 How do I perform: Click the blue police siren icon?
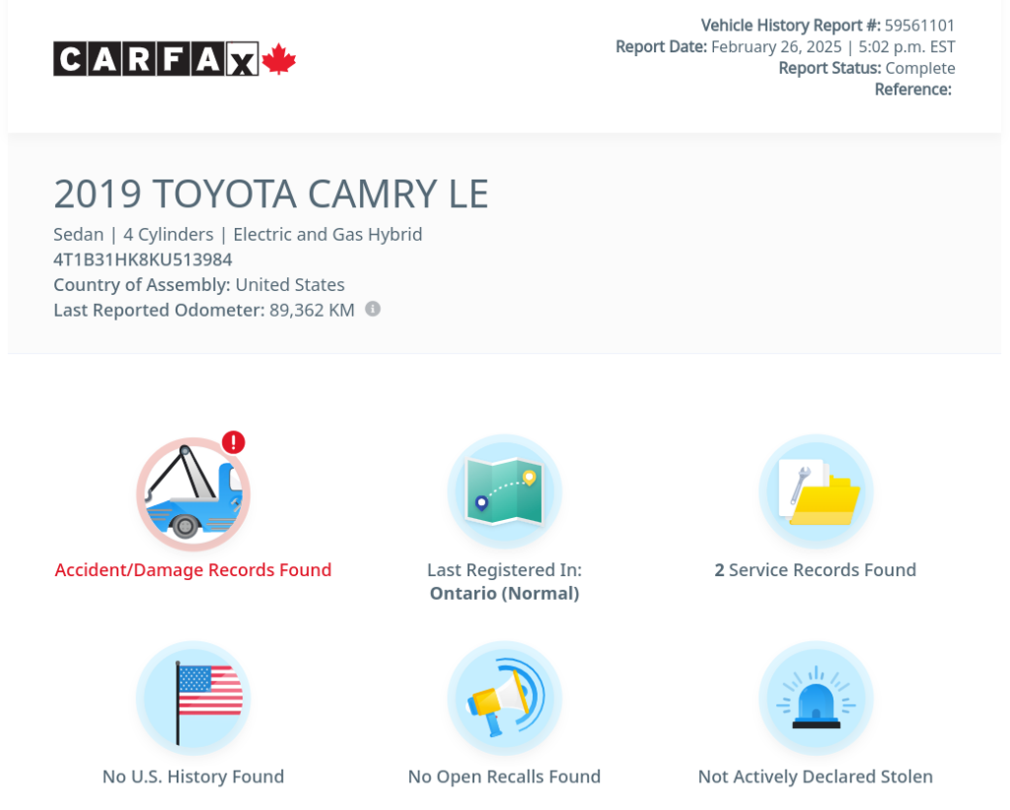click(816, 699)
